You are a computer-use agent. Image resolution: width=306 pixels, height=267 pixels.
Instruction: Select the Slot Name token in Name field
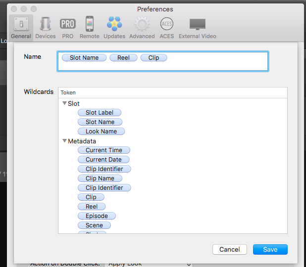(x=84, y=58)
